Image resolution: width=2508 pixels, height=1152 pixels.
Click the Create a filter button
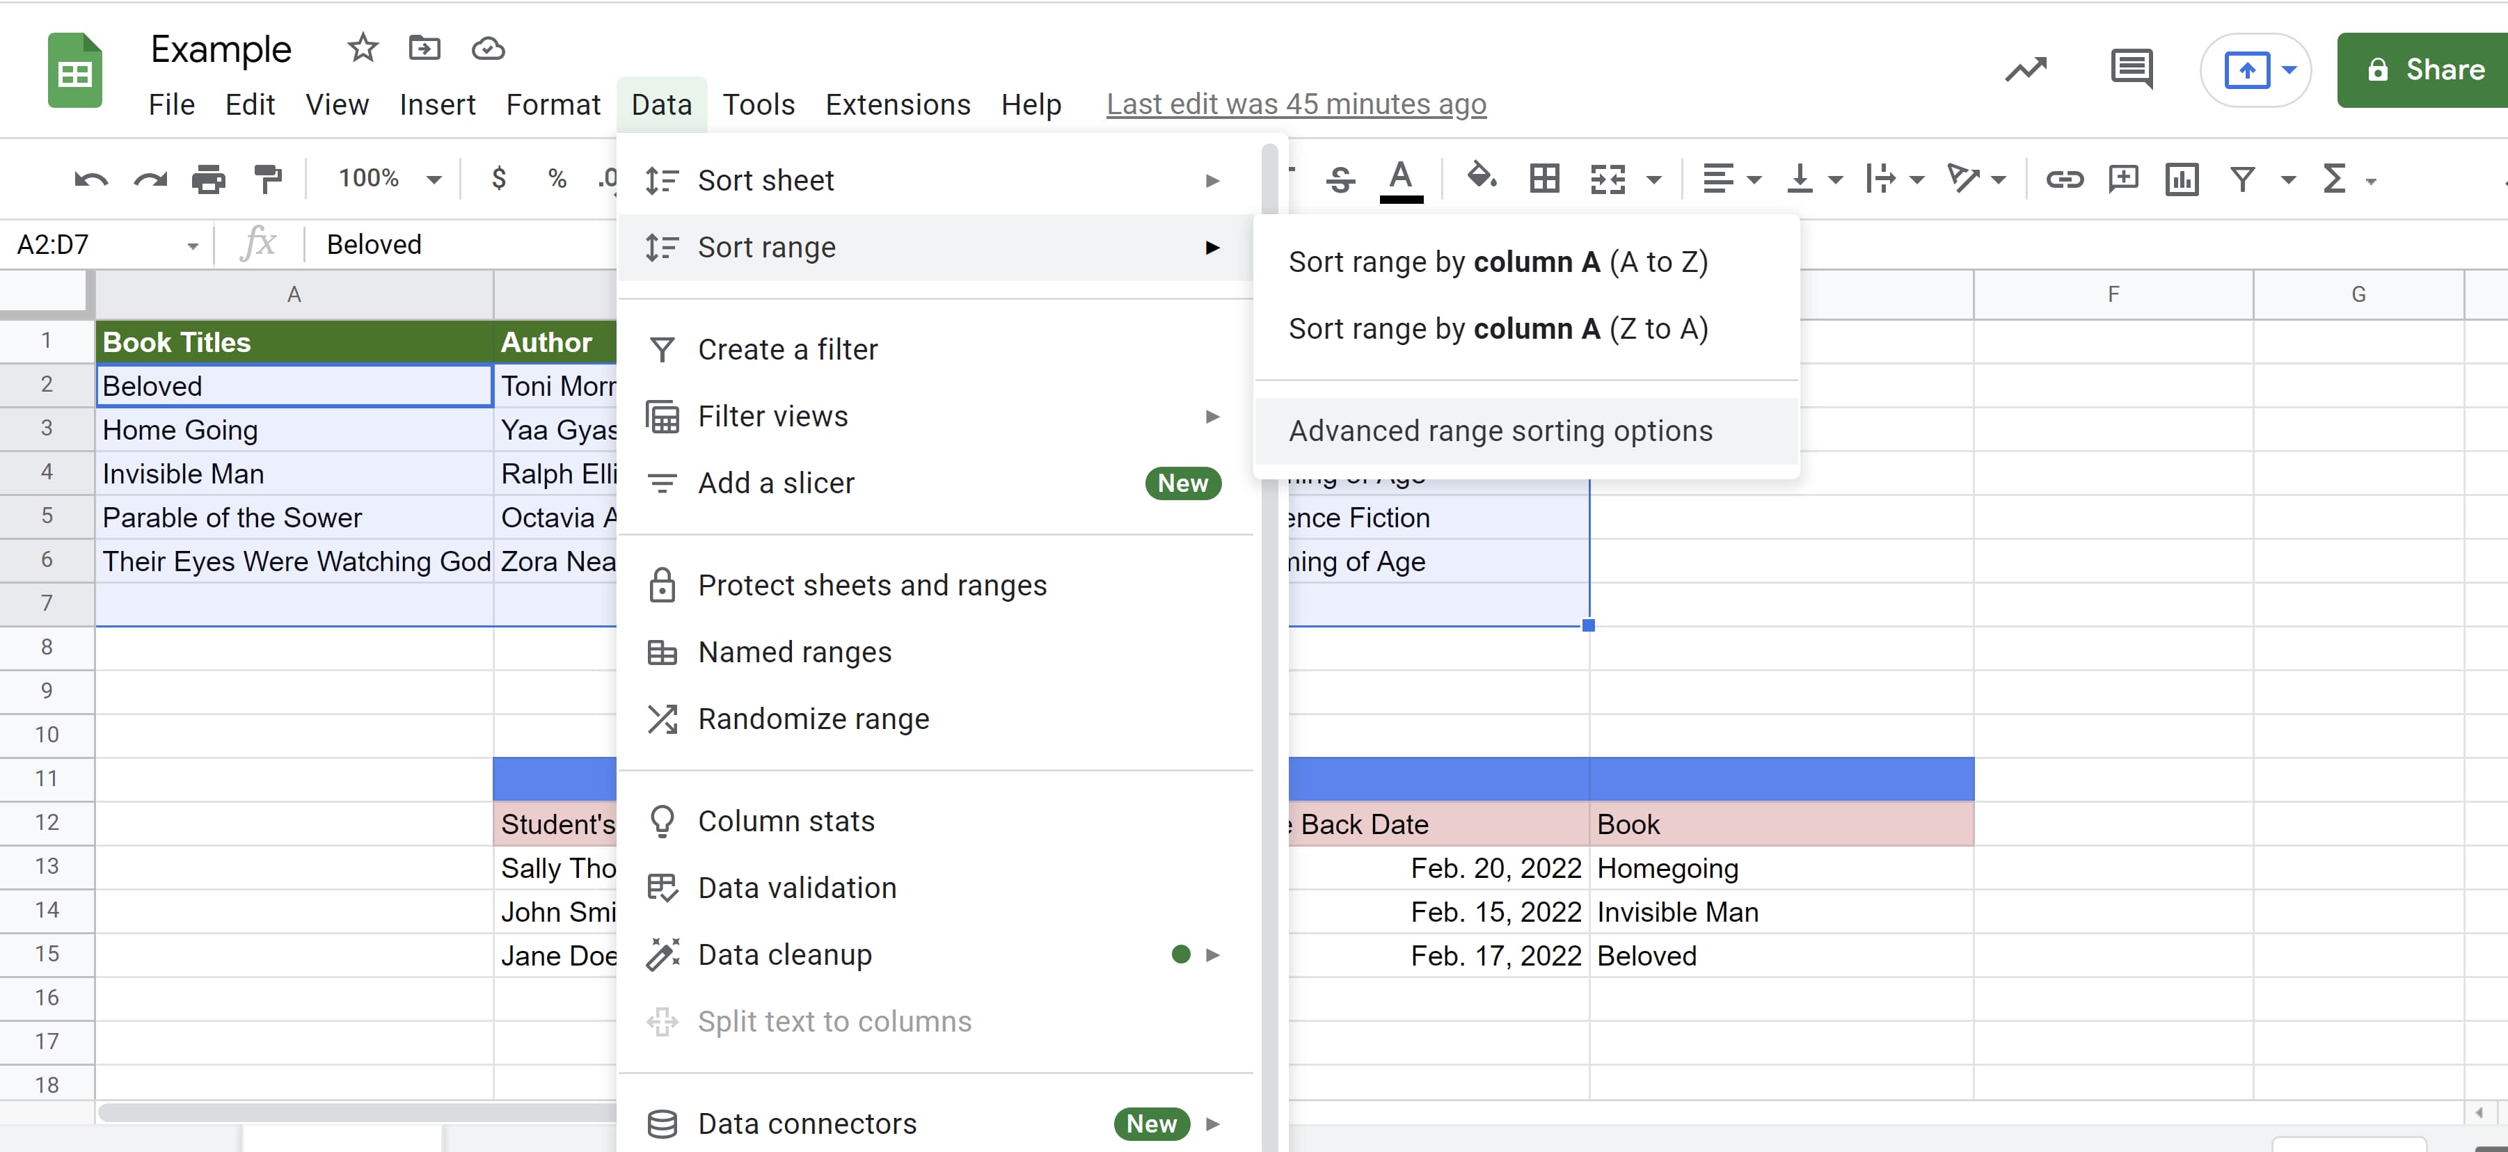[x=787, y=349]
